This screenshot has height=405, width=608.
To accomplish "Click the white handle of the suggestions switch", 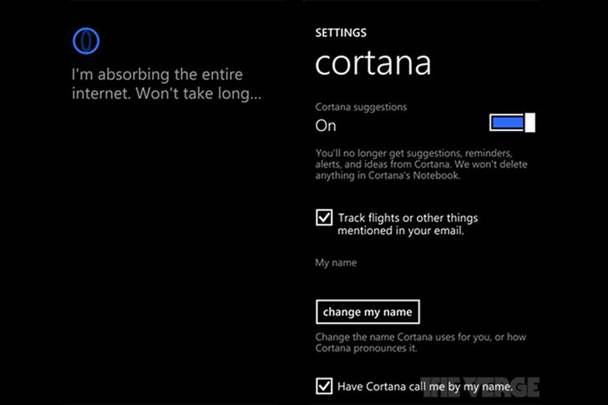I will tap(529, 124).
